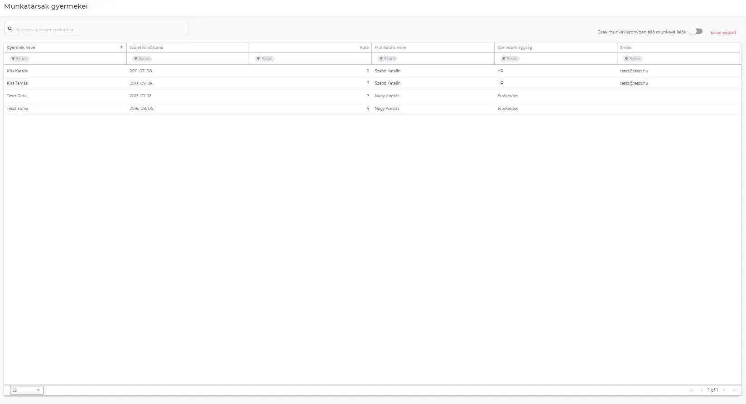746x404 pixels.
Task: Go to the first page
Action: tap(692, 390)
